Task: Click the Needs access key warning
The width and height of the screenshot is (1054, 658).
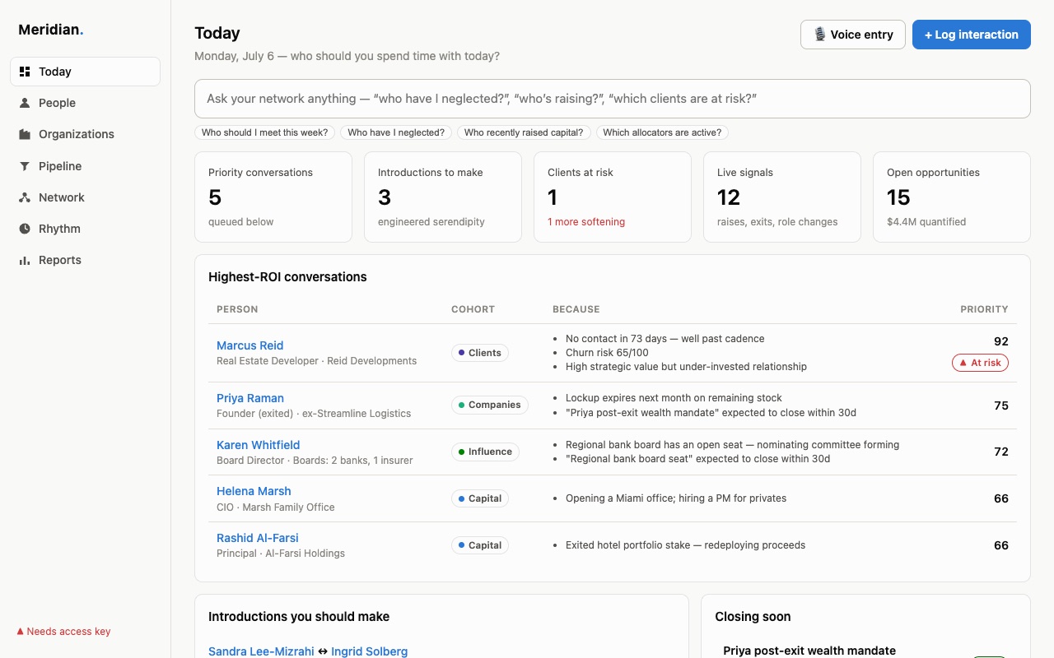Action: 63,632
